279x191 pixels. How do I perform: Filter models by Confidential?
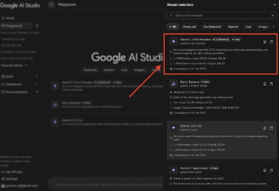pos(212,27)
